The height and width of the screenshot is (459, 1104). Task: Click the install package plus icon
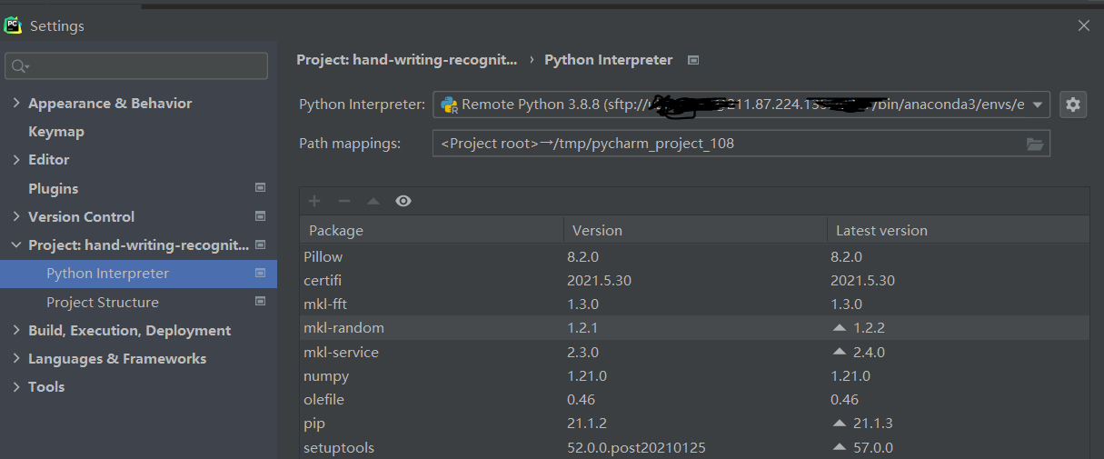(x=314, y=201)
